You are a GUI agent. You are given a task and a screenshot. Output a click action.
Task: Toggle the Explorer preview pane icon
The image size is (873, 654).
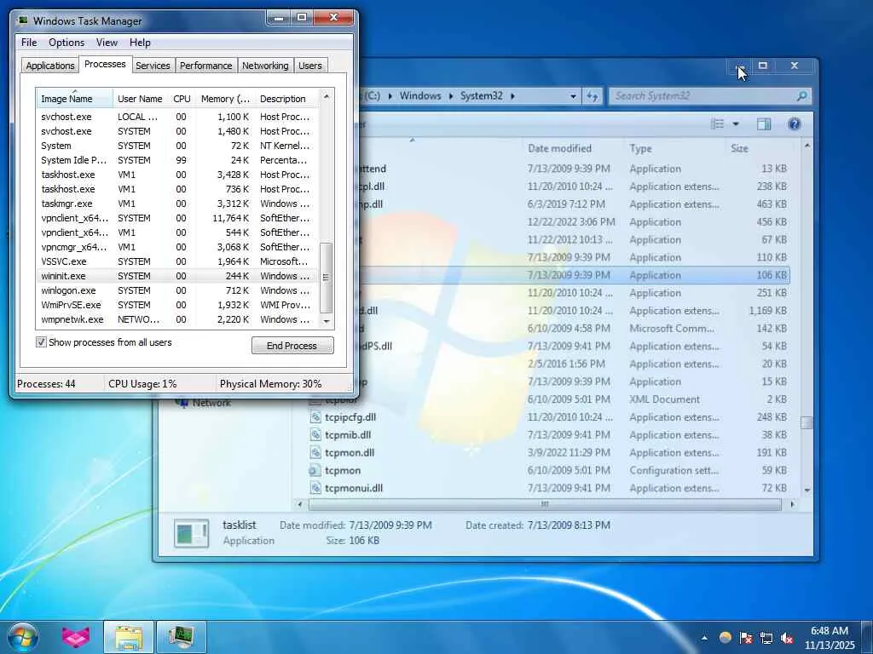764,124
